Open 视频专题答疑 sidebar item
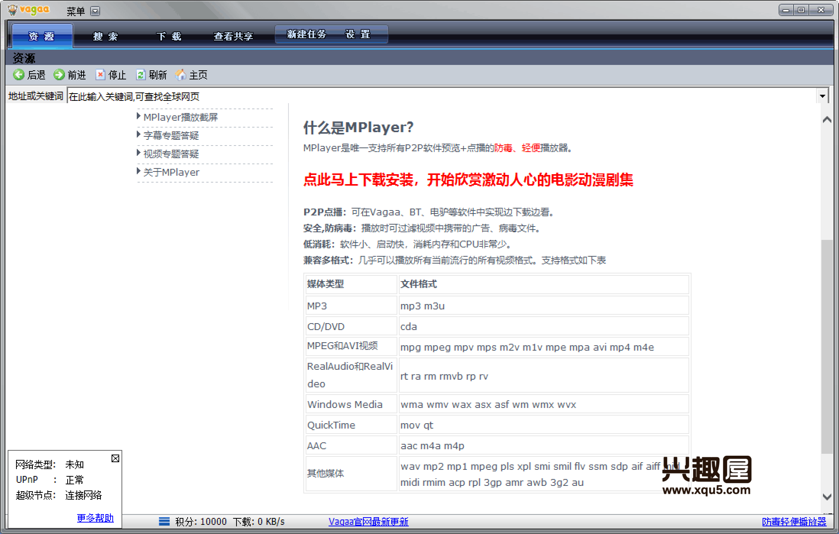Viewport: 839px width, 534px height. (171, 154)
